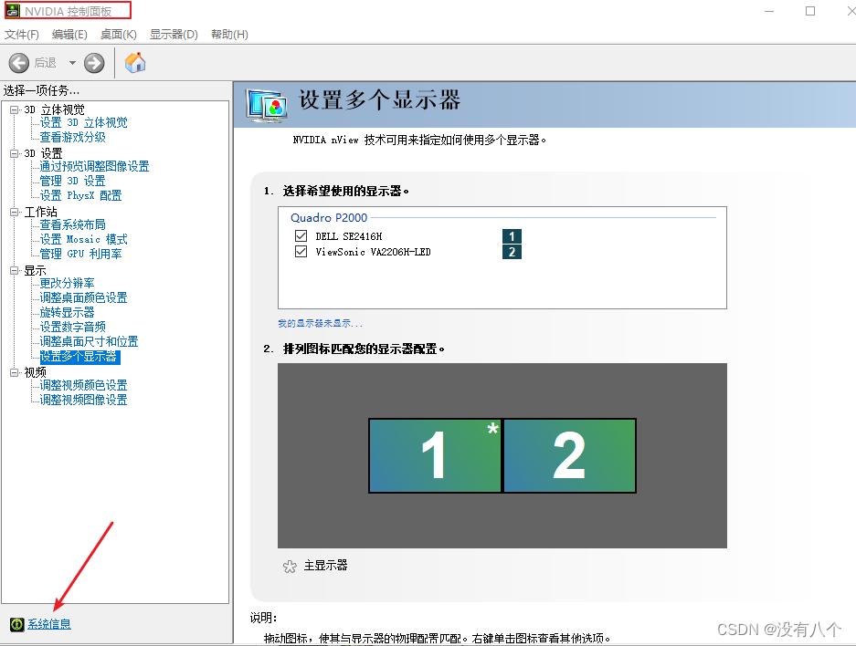The height and width of the screenshot is (646, 856).
Task: Click the DELL SE2416H display name
Action: coord(349,236)
